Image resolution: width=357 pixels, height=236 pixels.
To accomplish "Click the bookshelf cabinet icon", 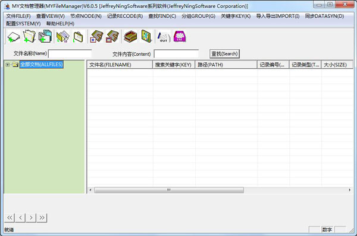I will point(146,36).
